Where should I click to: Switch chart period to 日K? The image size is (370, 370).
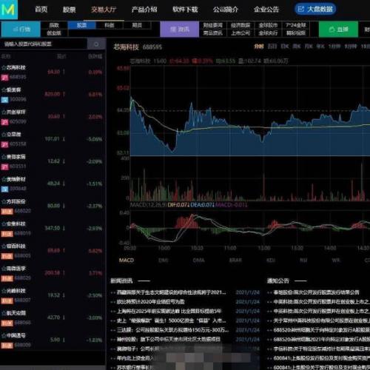tap(285, 47)
